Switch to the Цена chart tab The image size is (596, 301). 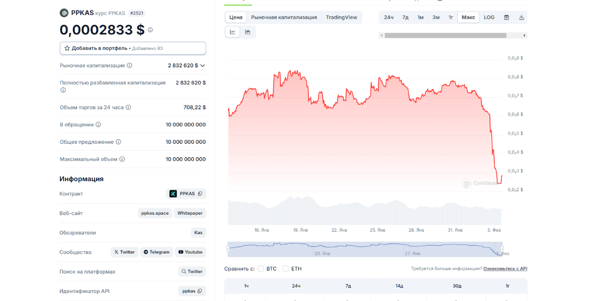point(236,17)
